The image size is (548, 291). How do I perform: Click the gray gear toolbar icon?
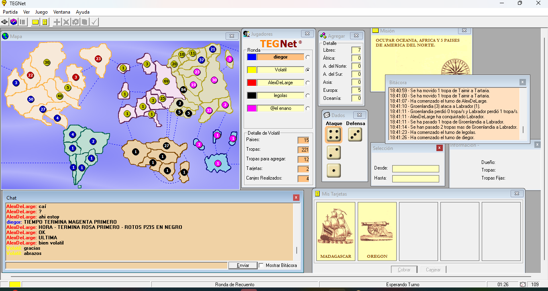coord(75,22)
